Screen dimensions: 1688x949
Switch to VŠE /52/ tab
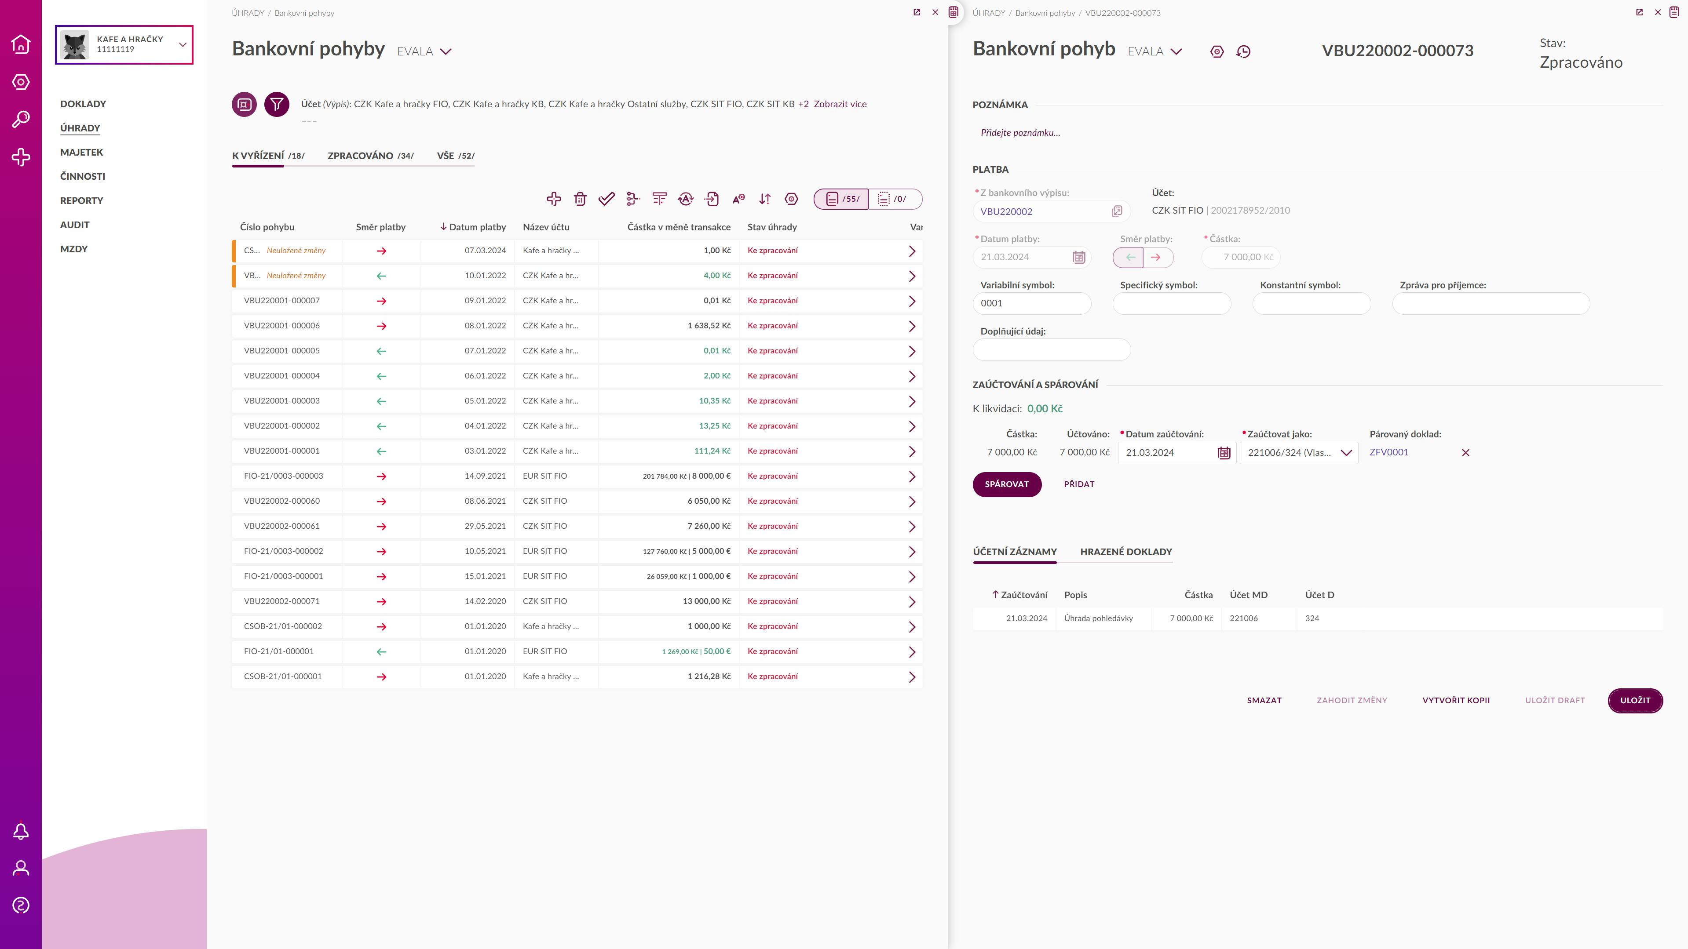(456, 155)
